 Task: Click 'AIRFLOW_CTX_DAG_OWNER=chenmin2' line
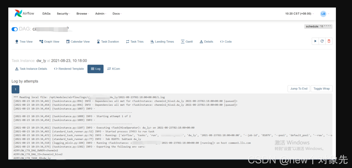coord(36,150)
